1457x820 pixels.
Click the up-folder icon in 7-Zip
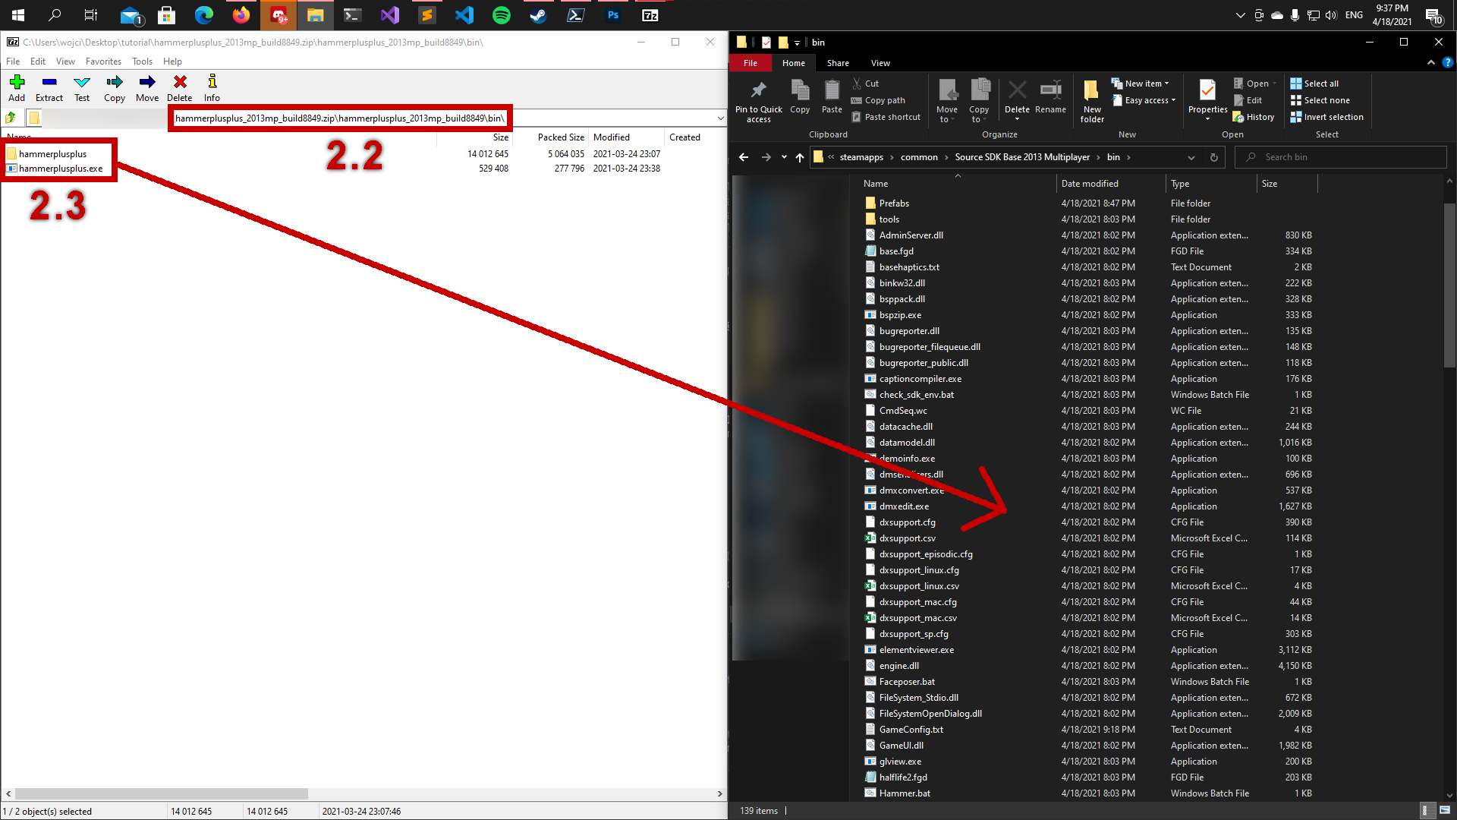tap(11, 118)
